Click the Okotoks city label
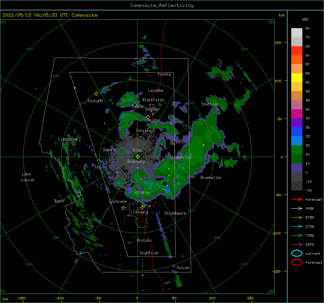The width and height of the screenshot is (324, 303). [x=144, y=240]
